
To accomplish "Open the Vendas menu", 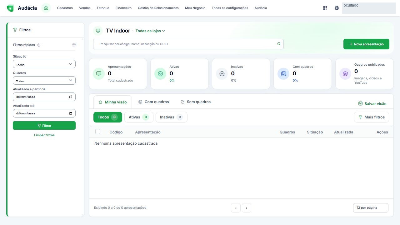I will tap(85, 8).
